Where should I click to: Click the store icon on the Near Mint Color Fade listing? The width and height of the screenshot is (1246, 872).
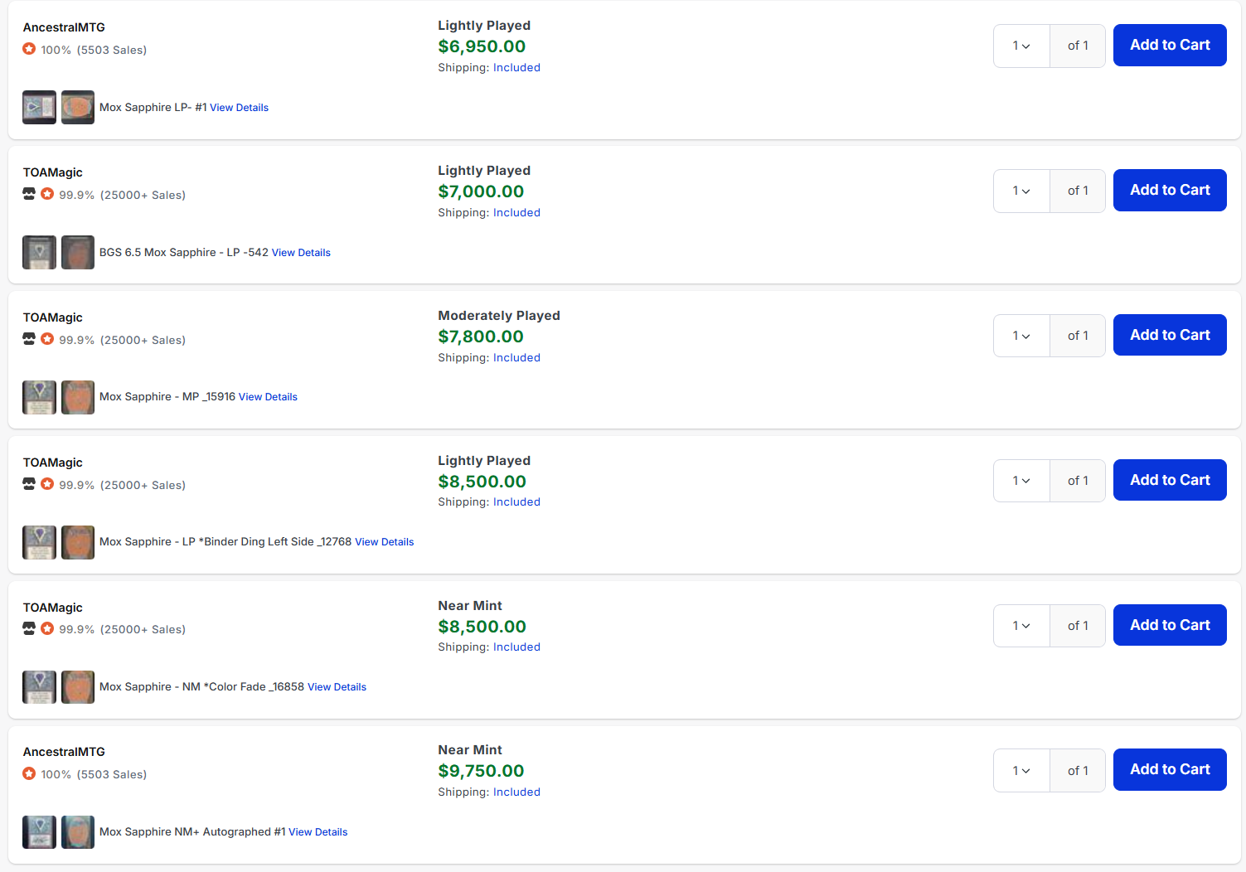point(29,628)
